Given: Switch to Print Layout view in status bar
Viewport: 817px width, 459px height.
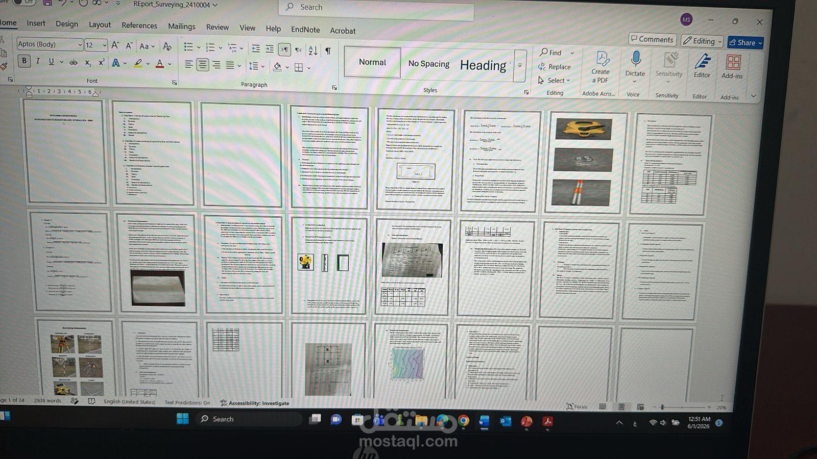Looking at the screenshot, I should click(x=621, y=406).
